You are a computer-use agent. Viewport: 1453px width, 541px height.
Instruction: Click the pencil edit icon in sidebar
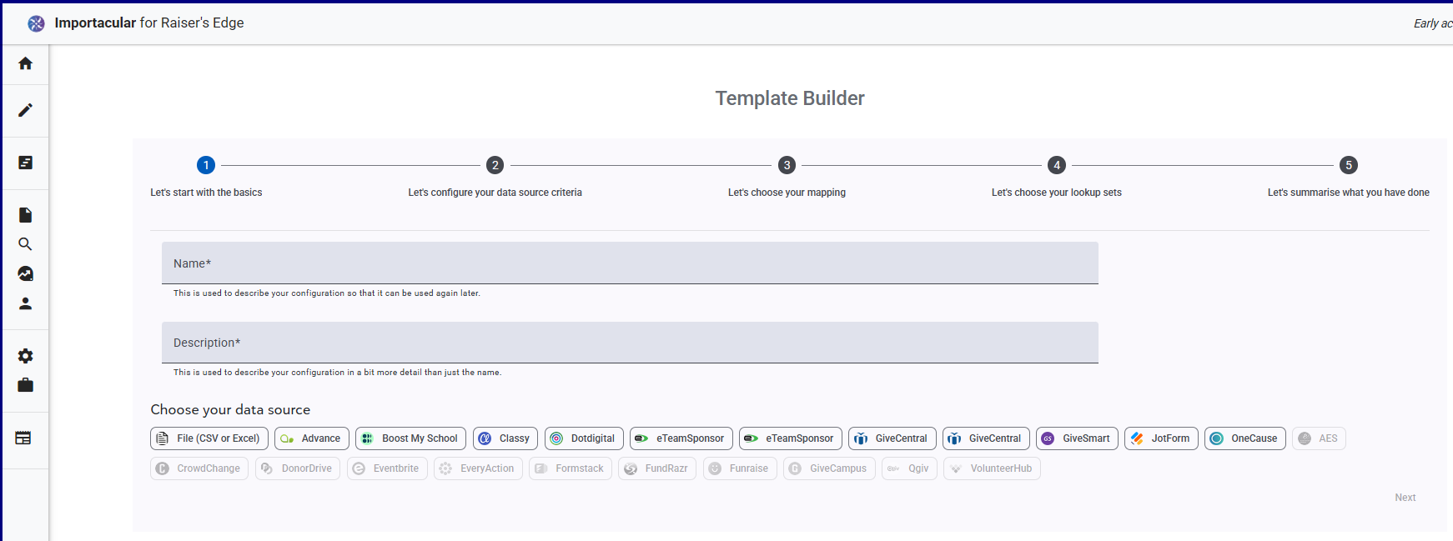pos(26,110)
